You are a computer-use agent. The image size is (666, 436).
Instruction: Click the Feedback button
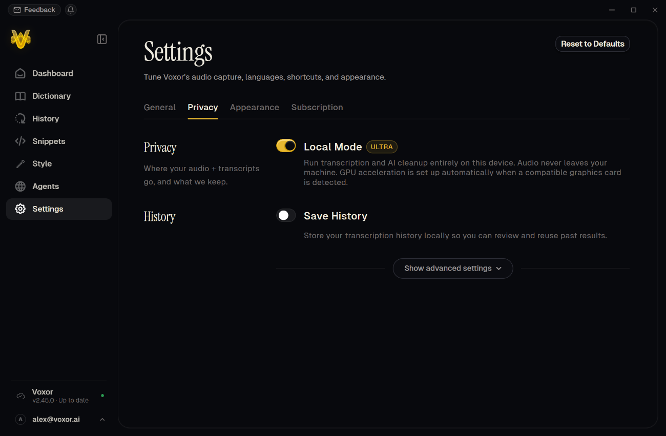point(34,10)
